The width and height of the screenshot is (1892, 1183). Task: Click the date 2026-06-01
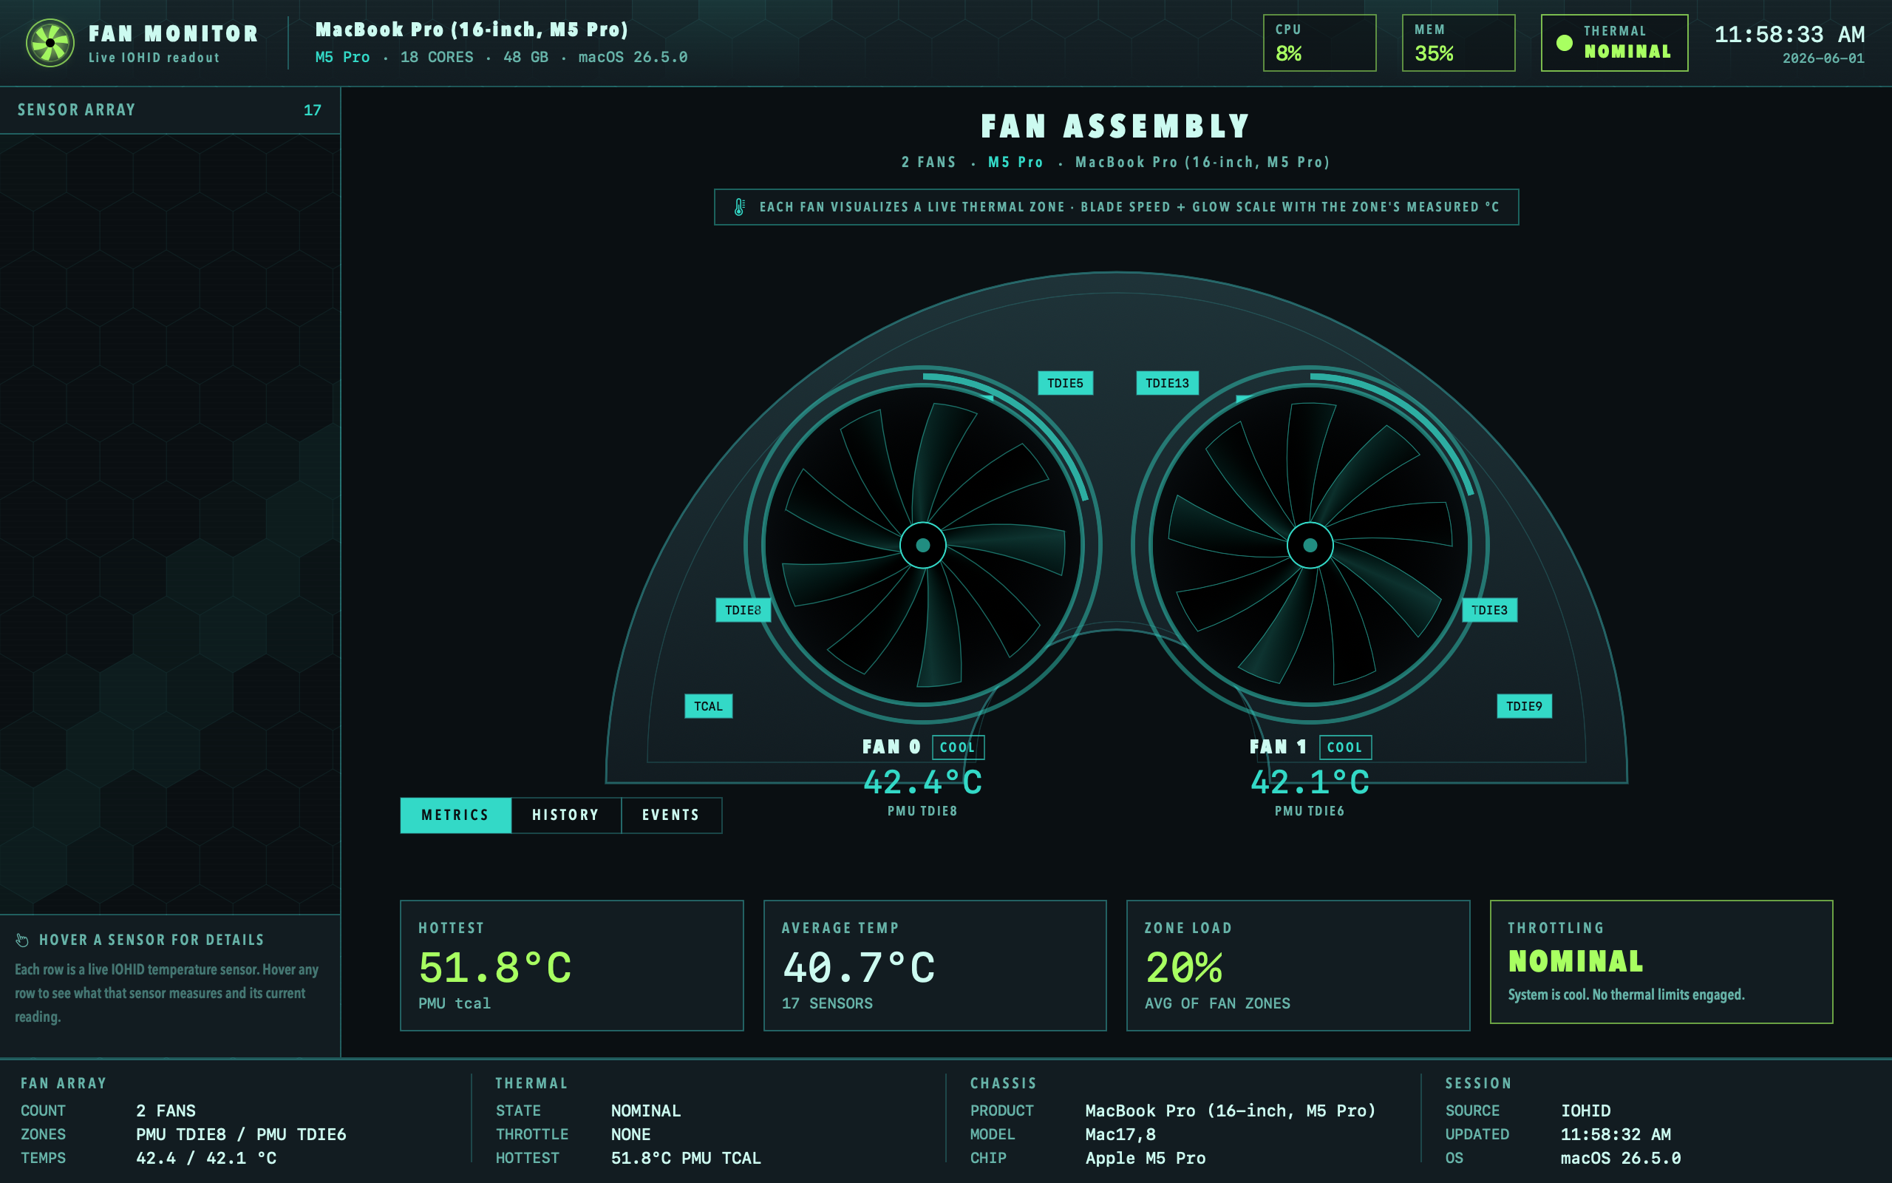click(1823, 58)
